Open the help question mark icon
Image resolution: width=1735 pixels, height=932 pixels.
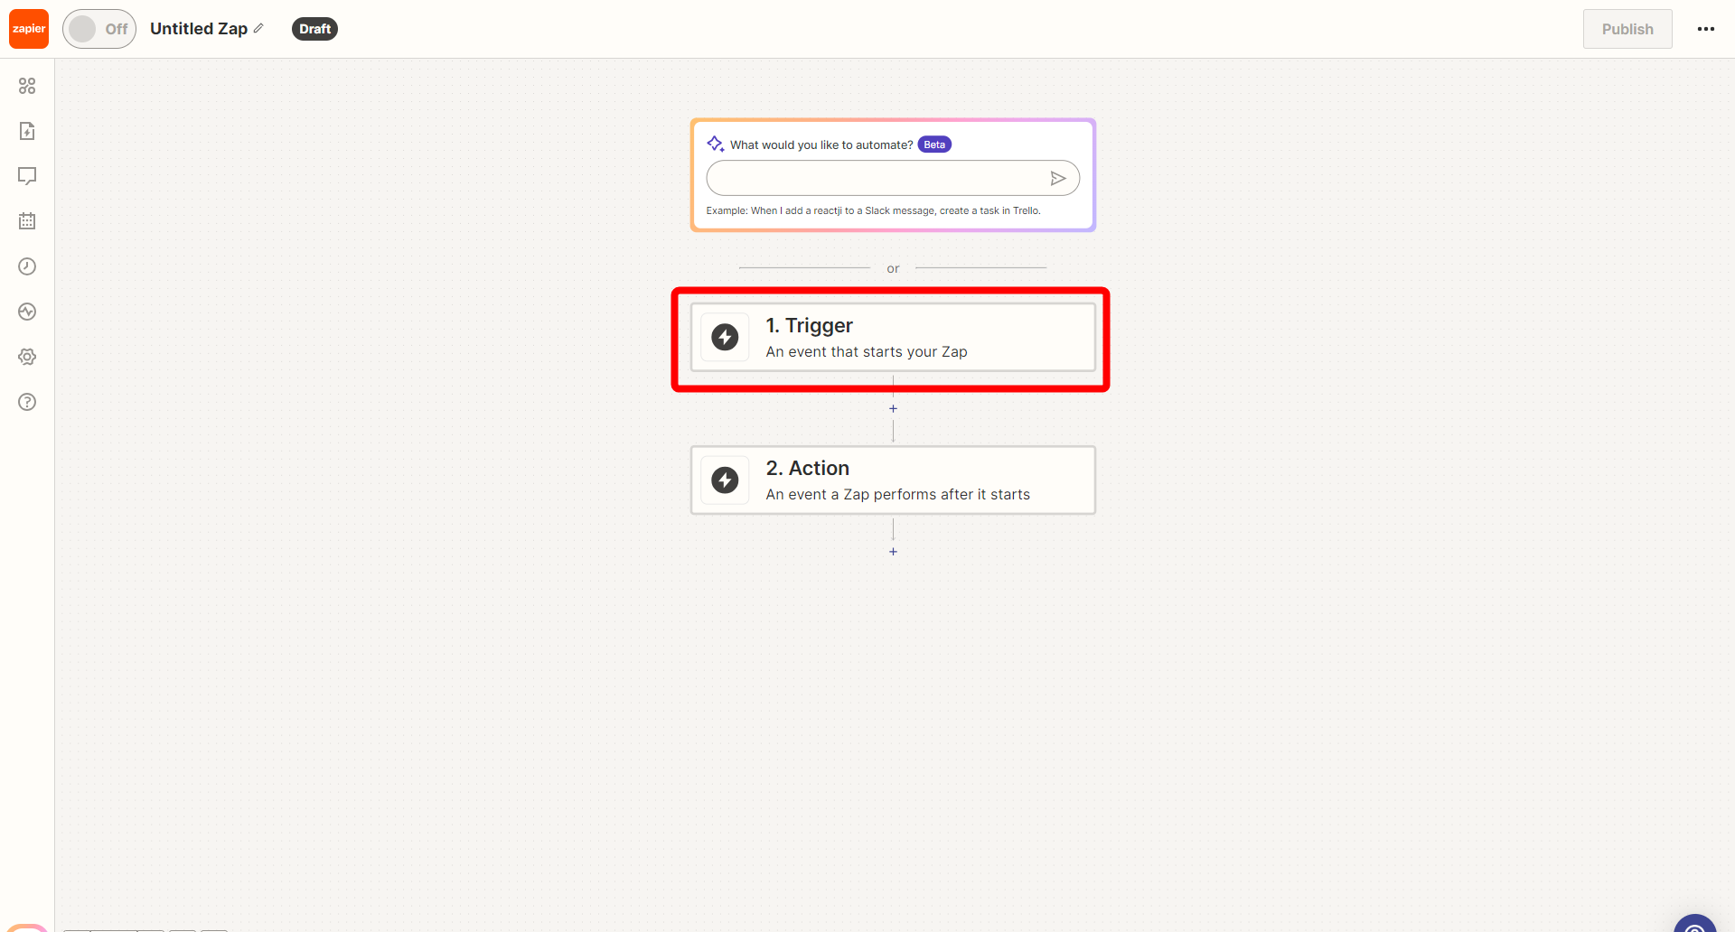(27, 402)
